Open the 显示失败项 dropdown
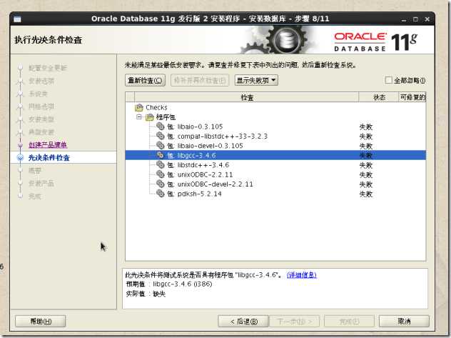This screenshot has height=338, width=451. (256, 80)
